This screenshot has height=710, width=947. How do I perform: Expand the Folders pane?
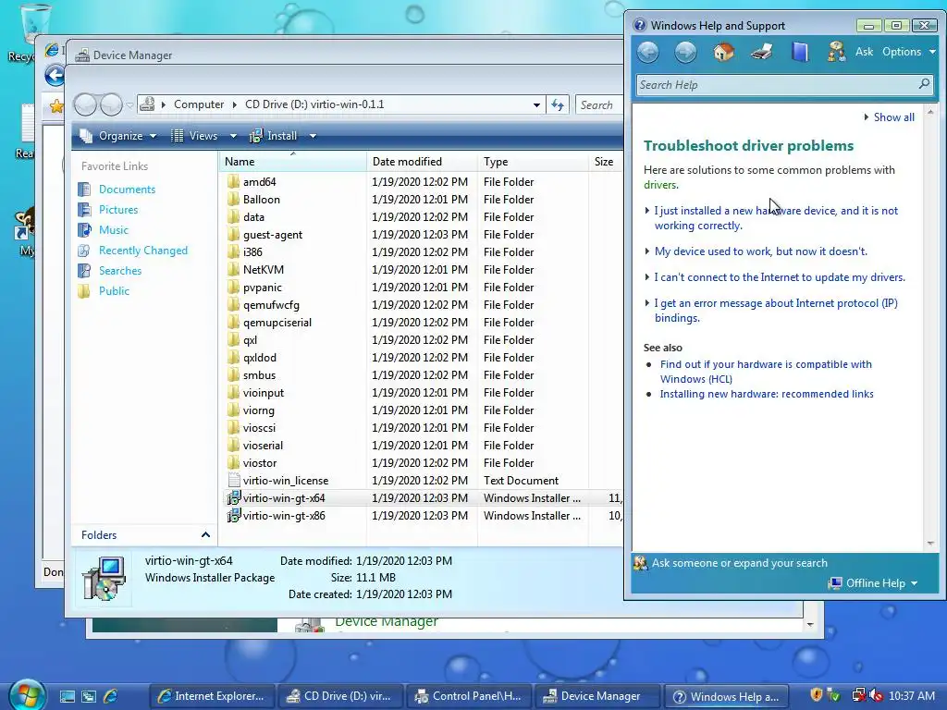(x=205, y=535)
